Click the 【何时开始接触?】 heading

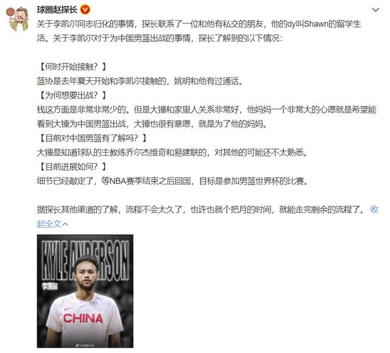(x=72, y=66)
